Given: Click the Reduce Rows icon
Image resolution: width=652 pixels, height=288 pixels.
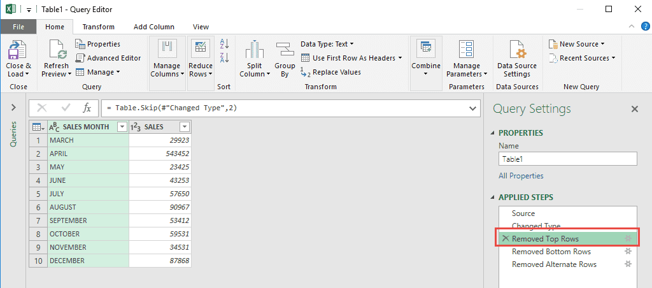Looking at the screenshot, I should (201, 48).
